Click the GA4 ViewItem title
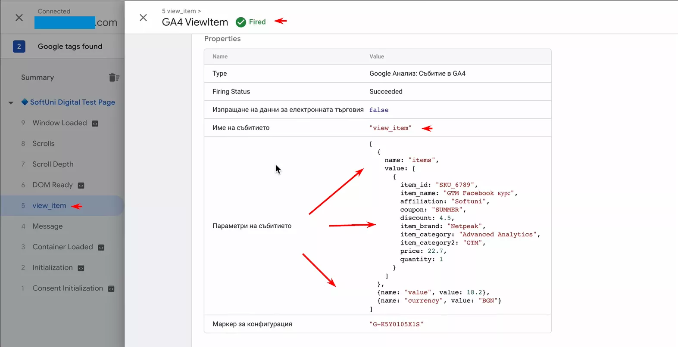Image resolution: width=678 pixels, height=347 pixels. click(195, 22)
